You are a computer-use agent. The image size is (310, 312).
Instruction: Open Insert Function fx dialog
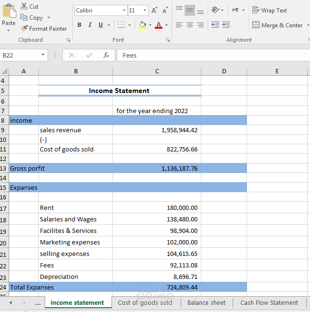point(106,55)
